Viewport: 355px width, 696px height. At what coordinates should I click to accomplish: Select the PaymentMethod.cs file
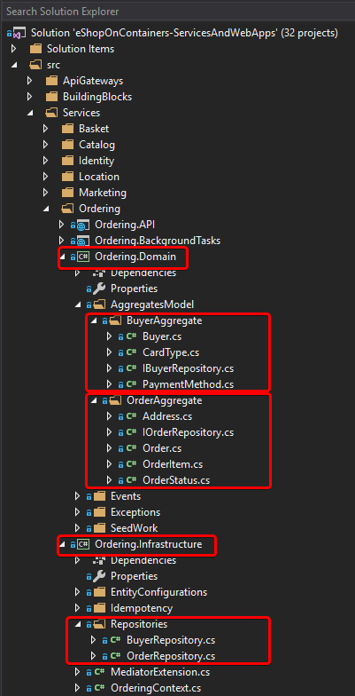click(188, 384)
